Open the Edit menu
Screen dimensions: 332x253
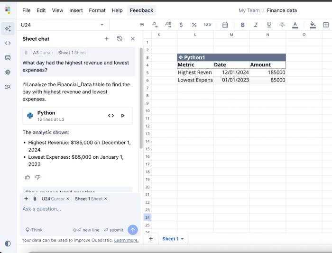tap(41, 10)
